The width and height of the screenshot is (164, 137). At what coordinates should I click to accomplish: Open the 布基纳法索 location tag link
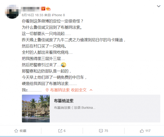60,90
